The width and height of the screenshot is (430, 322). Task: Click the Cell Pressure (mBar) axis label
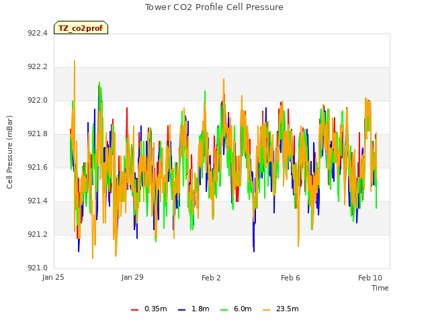coord(9,152)
